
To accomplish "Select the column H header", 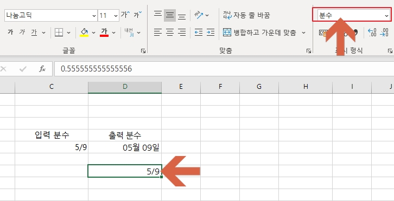I will coord(306,87).
